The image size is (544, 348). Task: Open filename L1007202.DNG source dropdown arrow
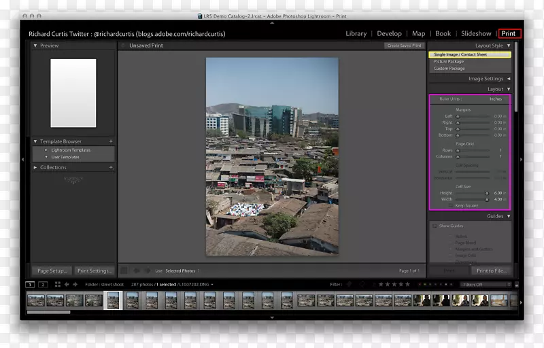(x=212, y=285)
